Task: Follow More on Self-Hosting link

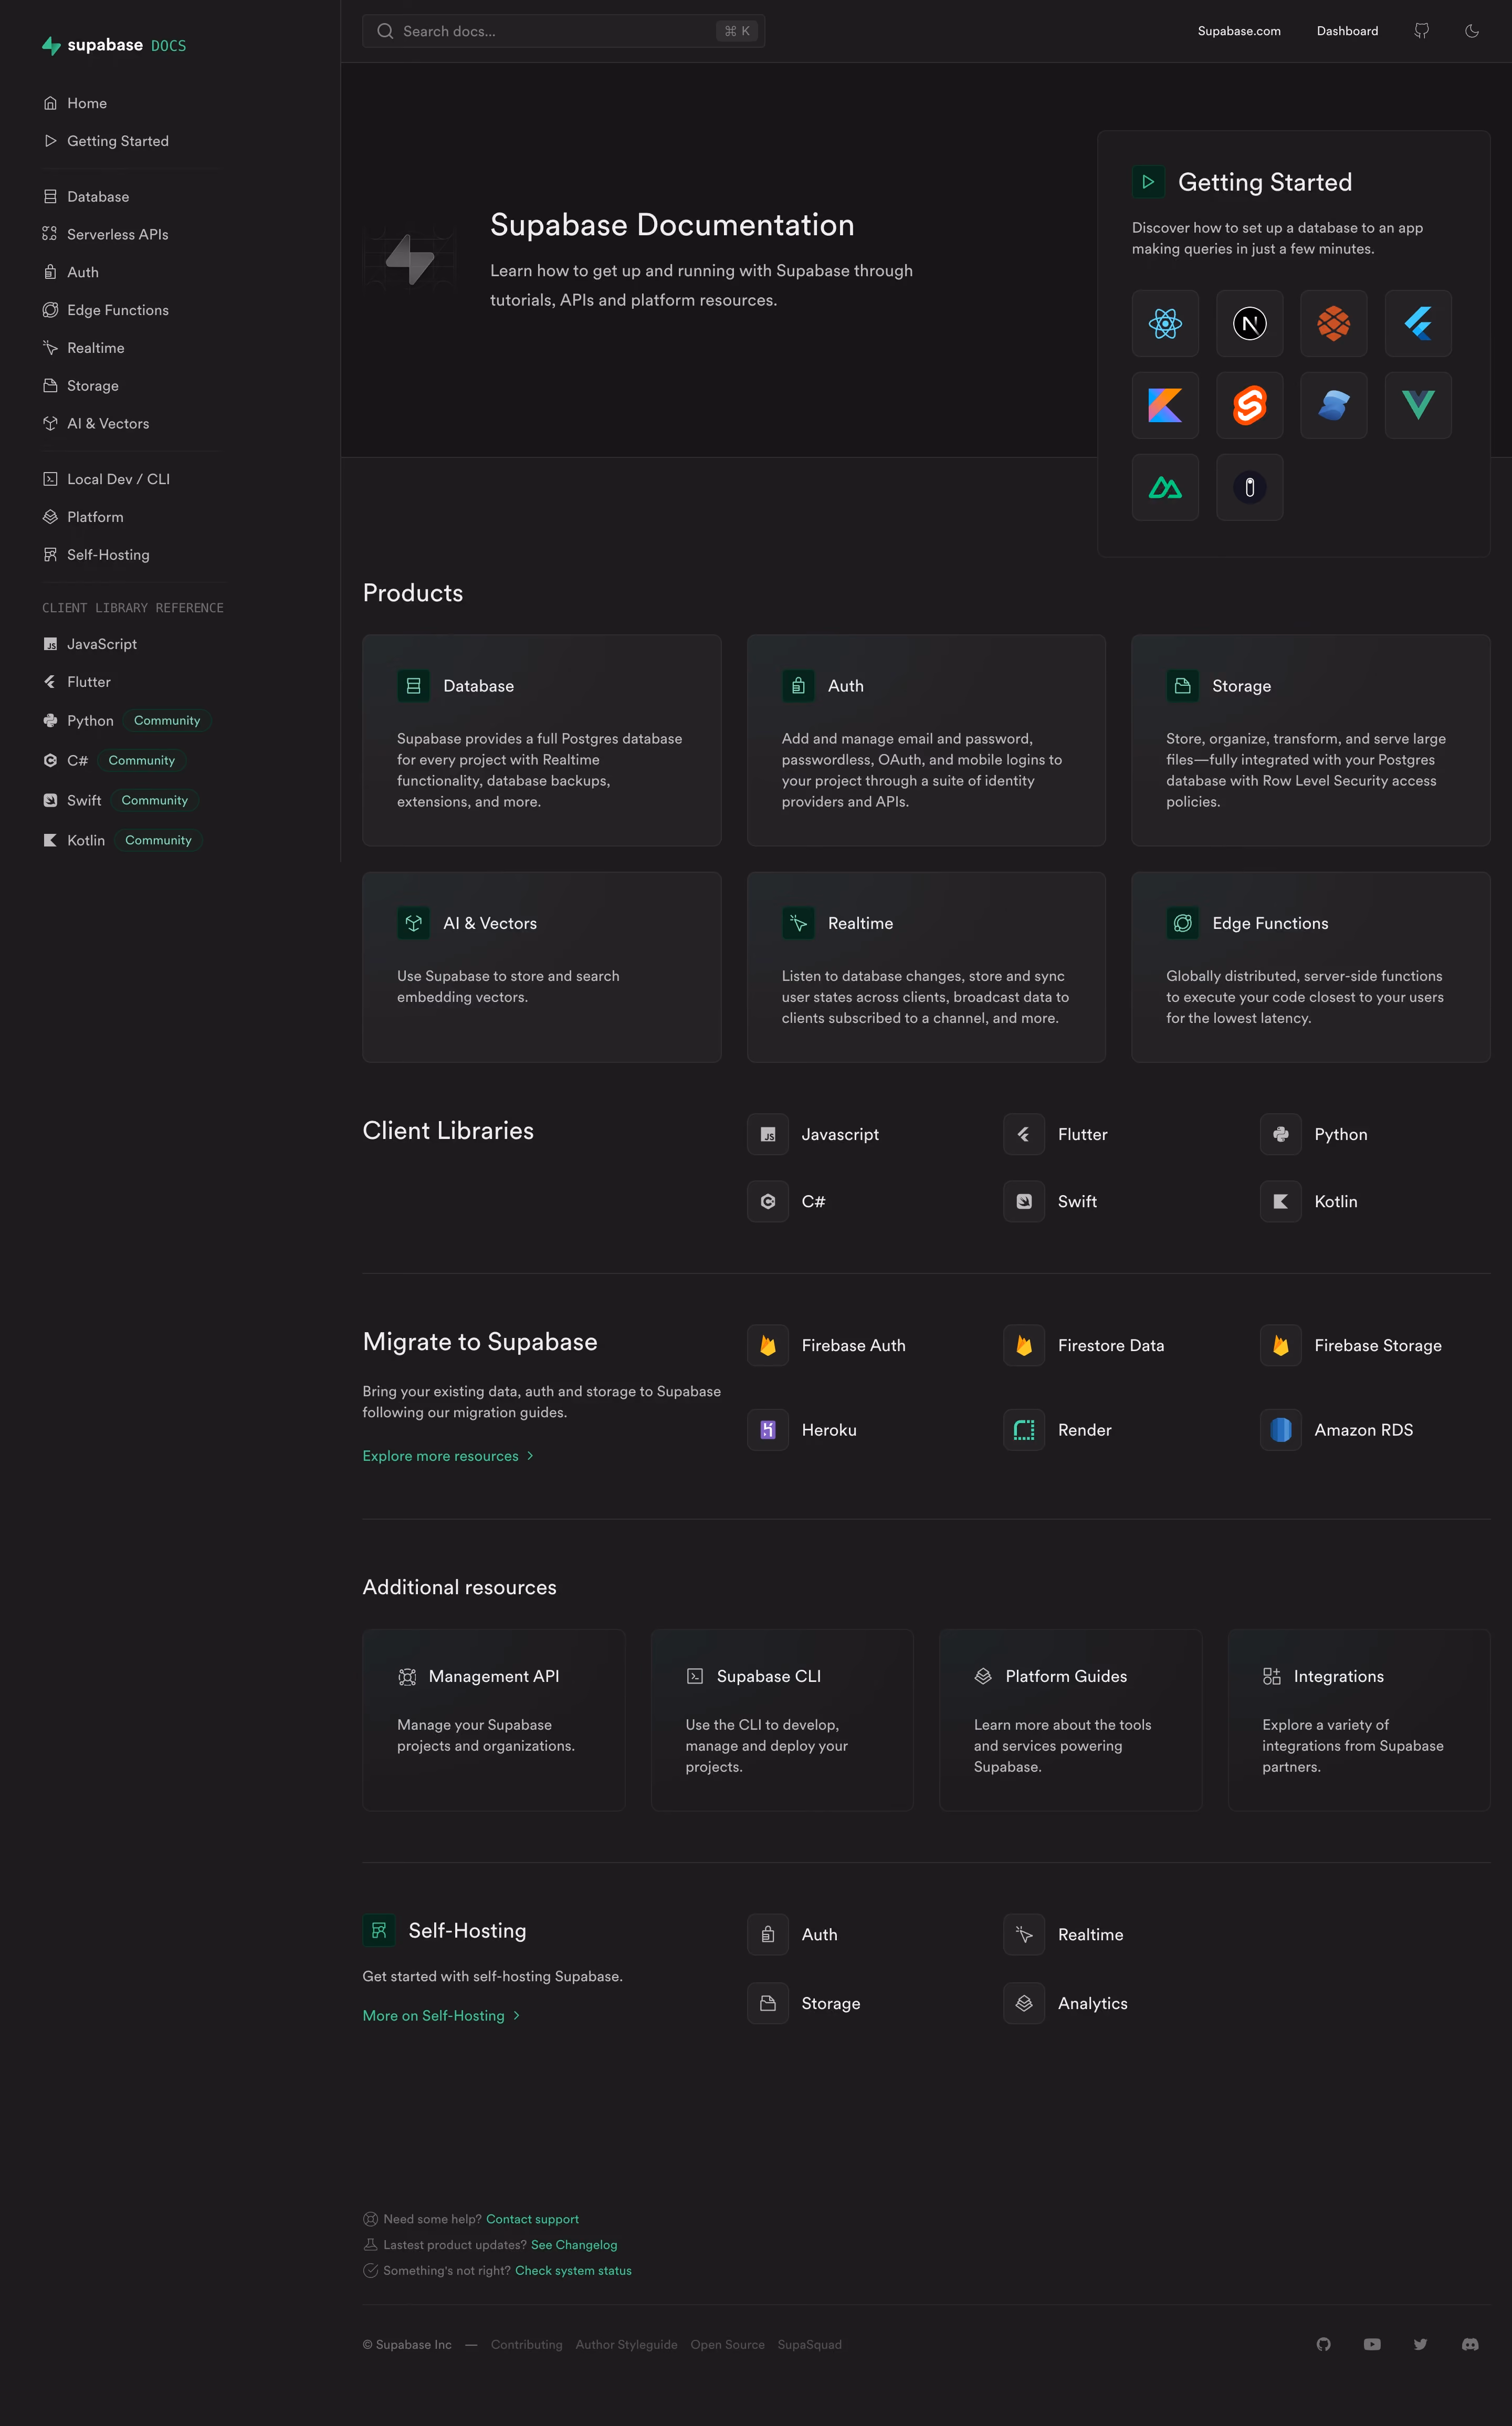Action: click(x=441, y=2015)
